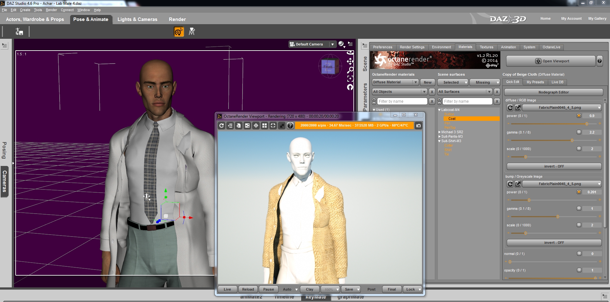Toggle the diffuse scale node button
Viewport: 610px width, 302px height.
tap(579, 149)
